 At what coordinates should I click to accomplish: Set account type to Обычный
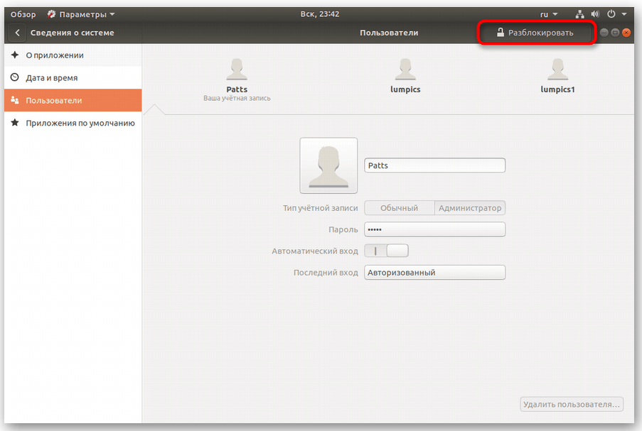399,208
